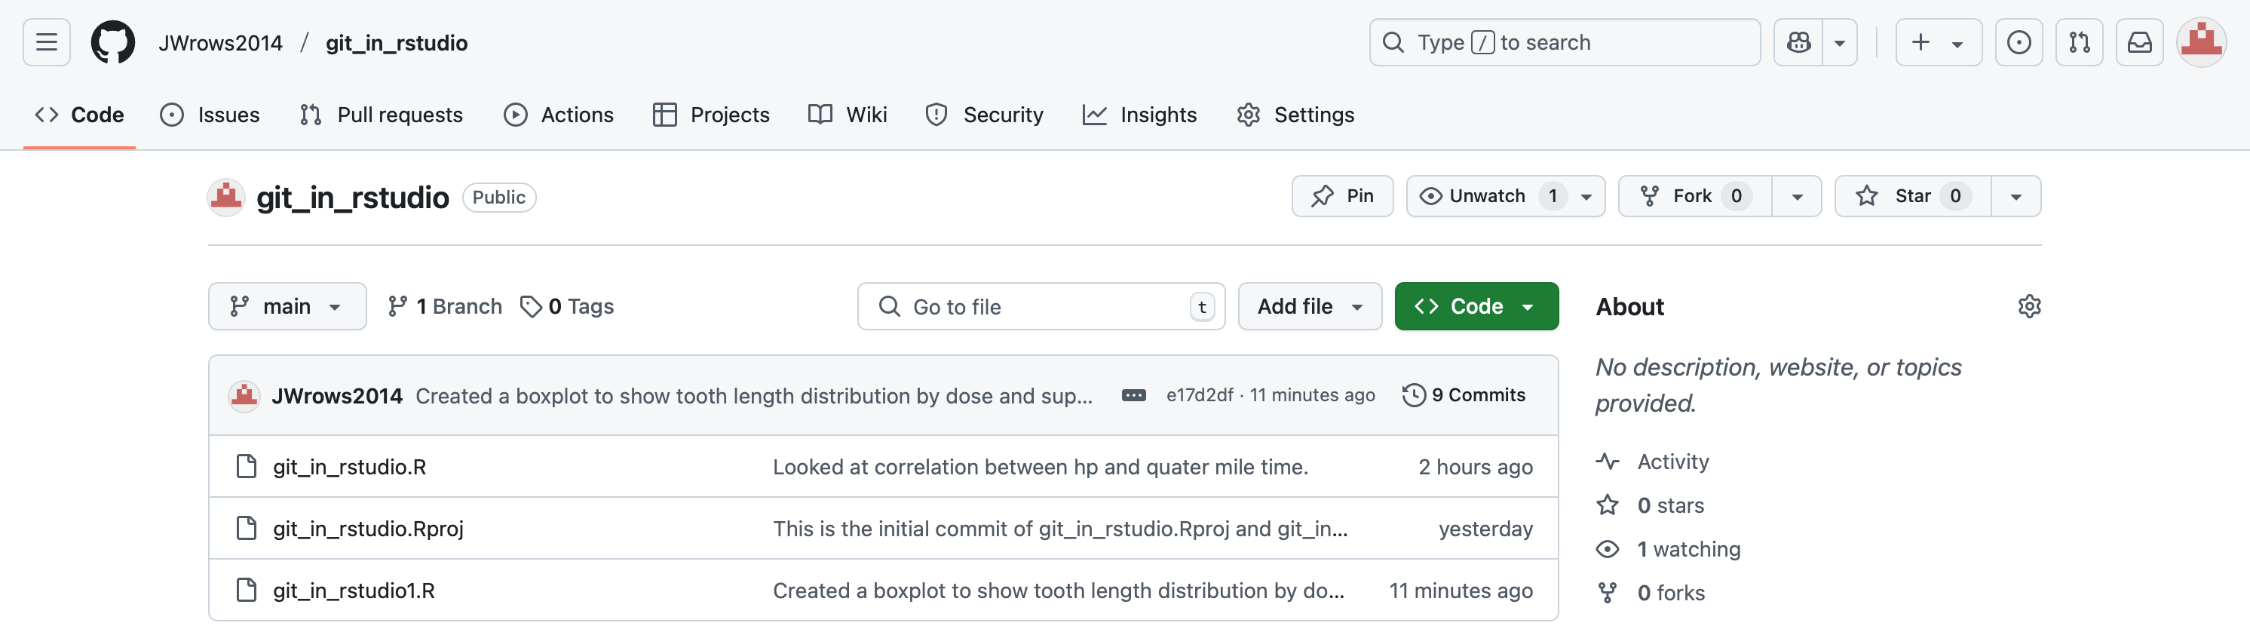Viewport: 2250px width, 632px height.
Task: Switch to the Actions tab
Action: pyautogui.click(x=559, y=115)
